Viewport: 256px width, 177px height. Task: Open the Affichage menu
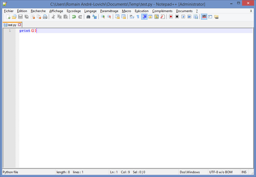coord(56,11)
